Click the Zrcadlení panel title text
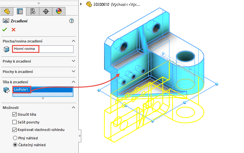 coord(19,21)
